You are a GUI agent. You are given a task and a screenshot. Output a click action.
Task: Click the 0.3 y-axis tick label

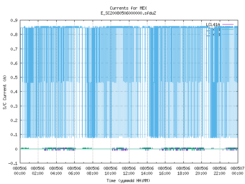tap(14, 106)
